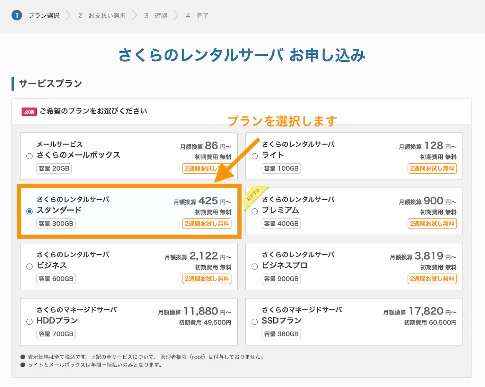Click 2週間お試し無料 badge on プレミアム plan
The image size is (485, 387).
tap(432, 224)
